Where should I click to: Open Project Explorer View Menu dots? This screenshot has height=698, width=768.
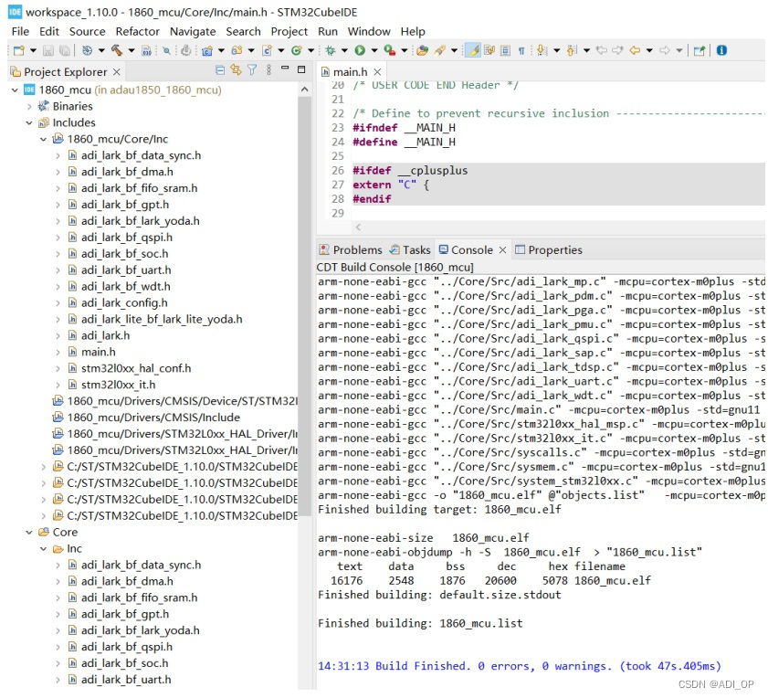tap(268, 70)
